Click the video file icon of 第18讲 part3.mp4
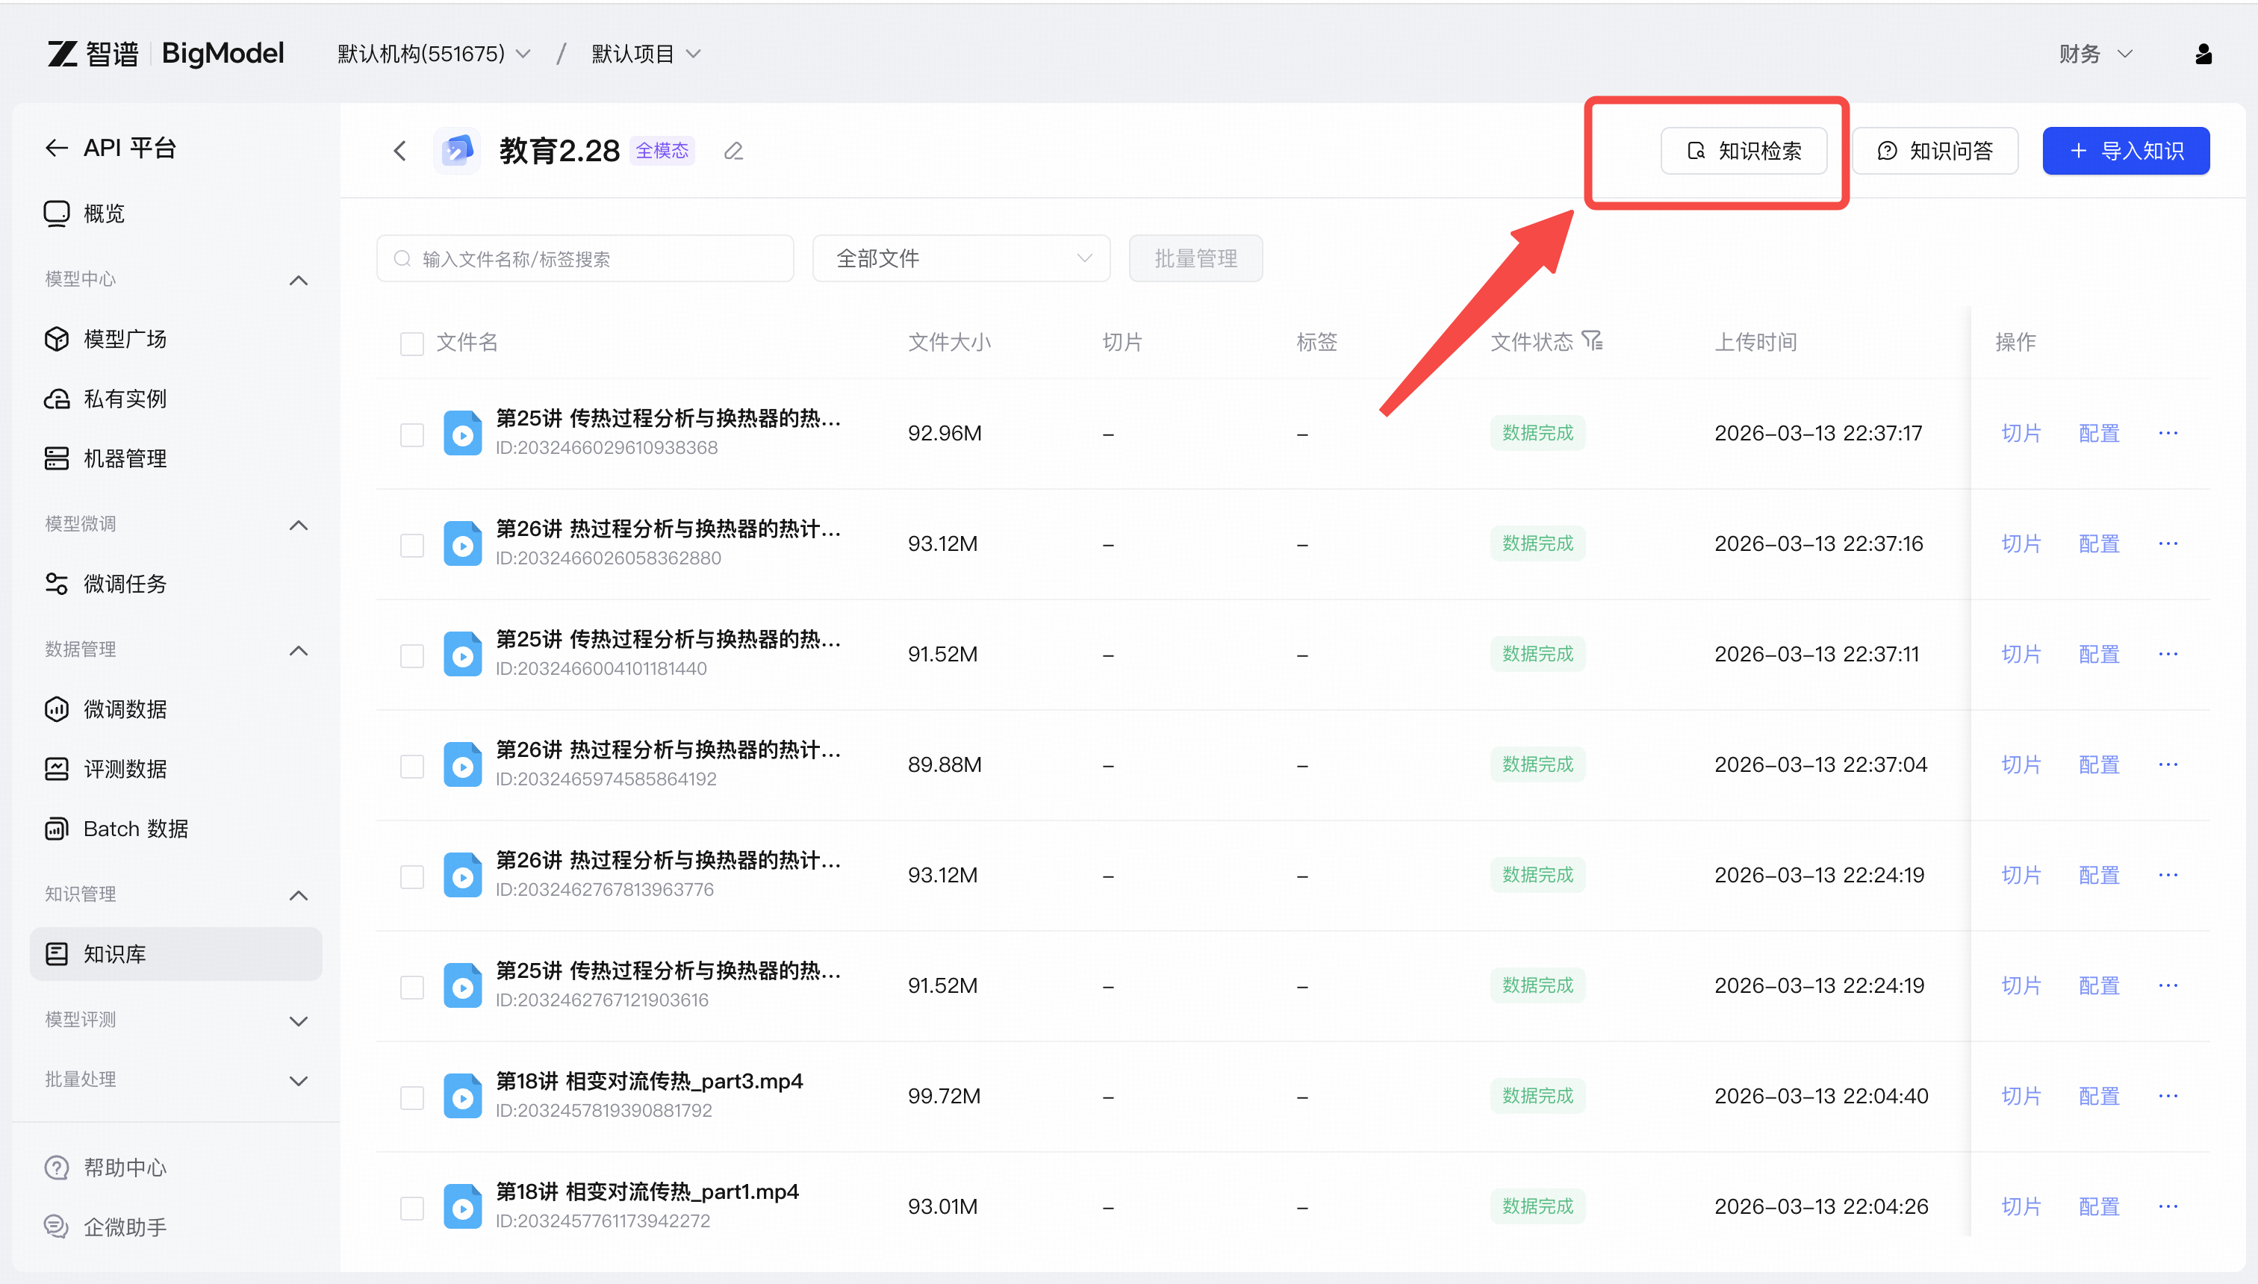Viewport: 2258px width, 1284px height. coord(462,1096)
